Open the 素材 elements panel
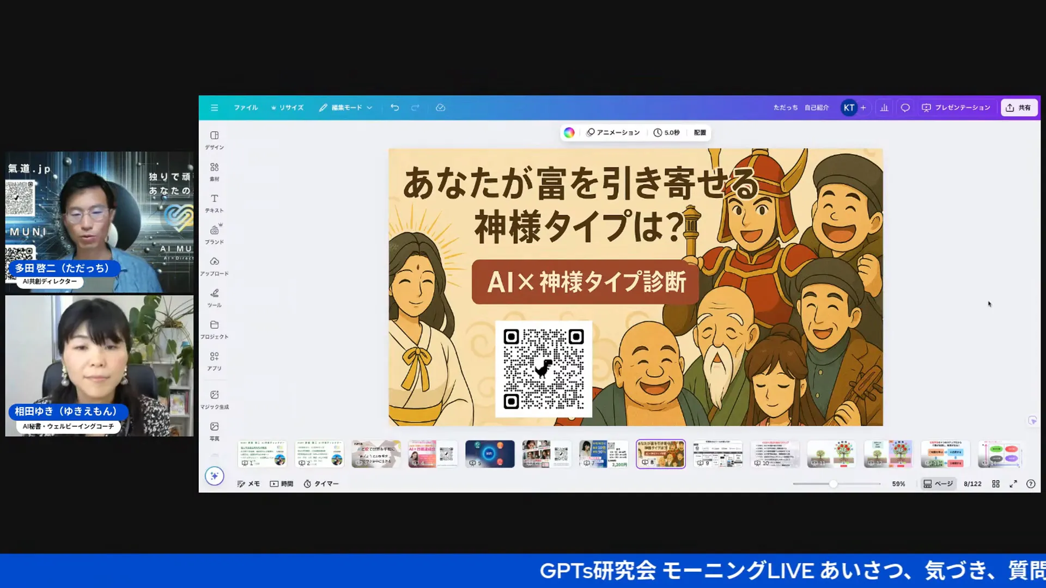The width and height of the screenshot is (1046, 588). point(215,171)
